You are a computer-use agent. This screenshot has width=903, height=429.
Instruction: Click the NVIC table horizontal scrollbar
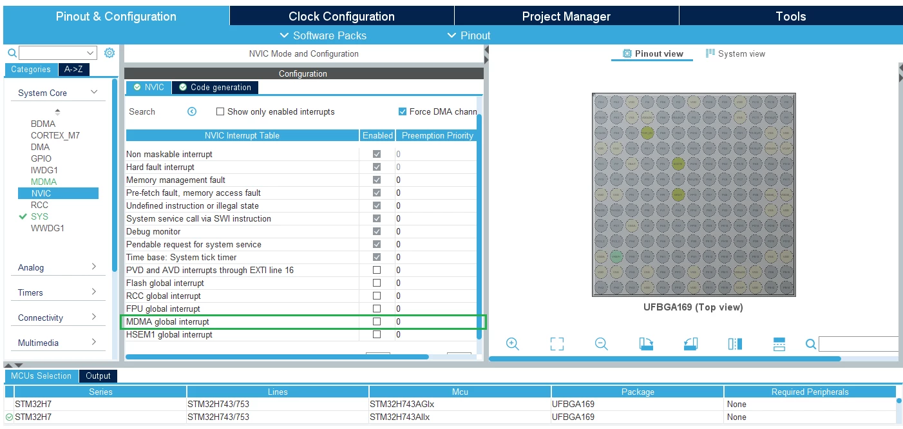277,356
